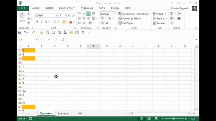Click Page Layout view button

point(149,119)
